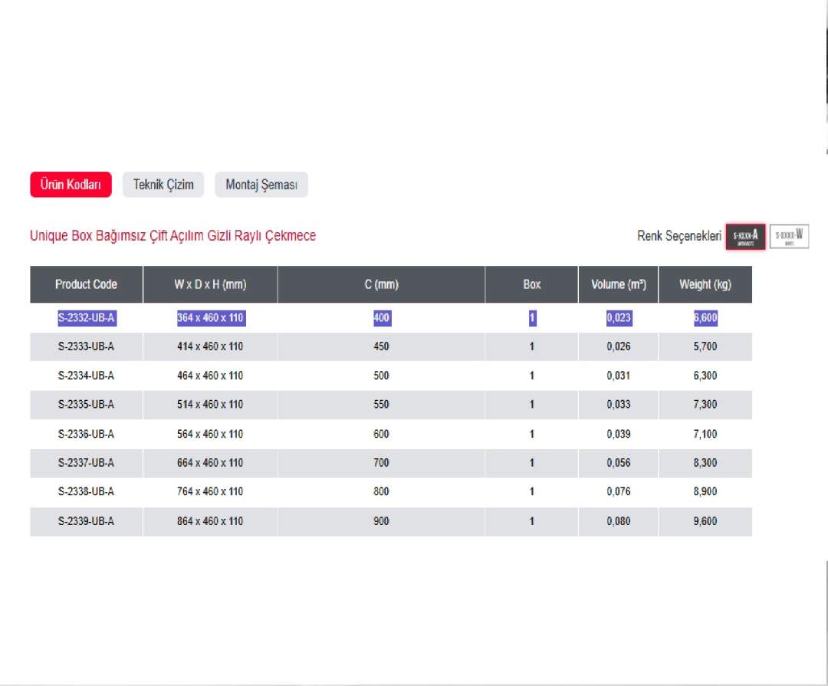Click the Box column header

(x=531, y=284)
